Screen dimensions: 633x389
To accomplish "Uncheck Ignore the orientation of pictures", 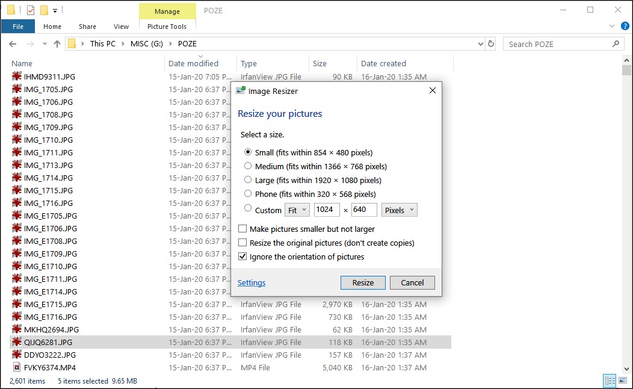I will pyautogui.click(x=242, y=255).
